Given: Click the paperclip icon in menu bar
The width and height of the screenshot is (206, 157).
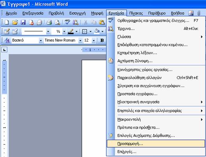Looking at the screenshot, I should (199, 13).
